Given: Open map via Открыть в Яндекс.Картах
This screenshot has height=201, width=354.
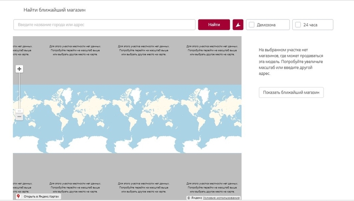Looking at the screenshot, I should pos(40,196).
